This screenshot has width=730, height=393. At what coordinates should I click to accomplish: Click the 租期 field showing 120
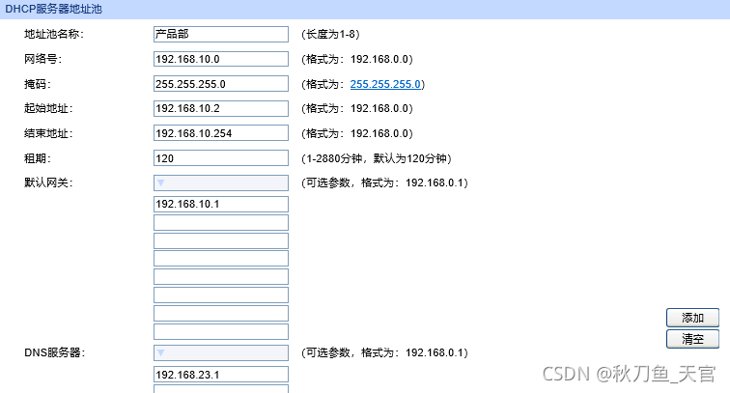click(x=221, y=157)
